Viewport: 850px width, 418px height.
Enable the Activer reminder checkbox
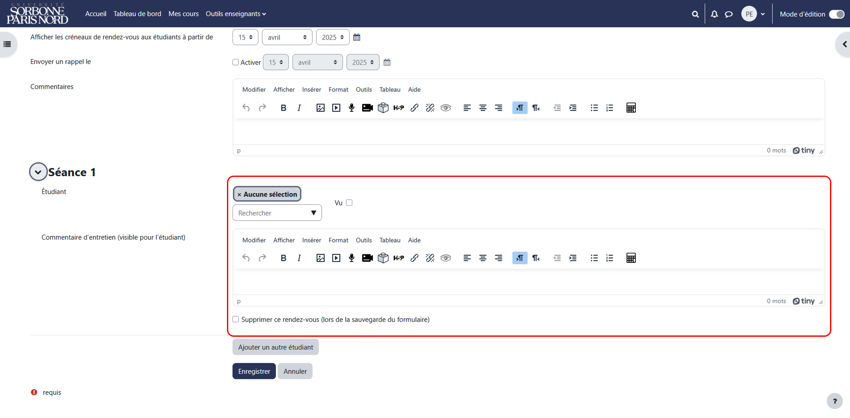tap(235, 62)
